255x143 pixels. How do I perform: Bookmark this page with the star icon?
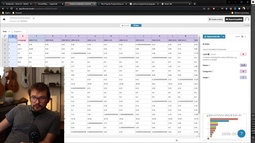(209, 9)
